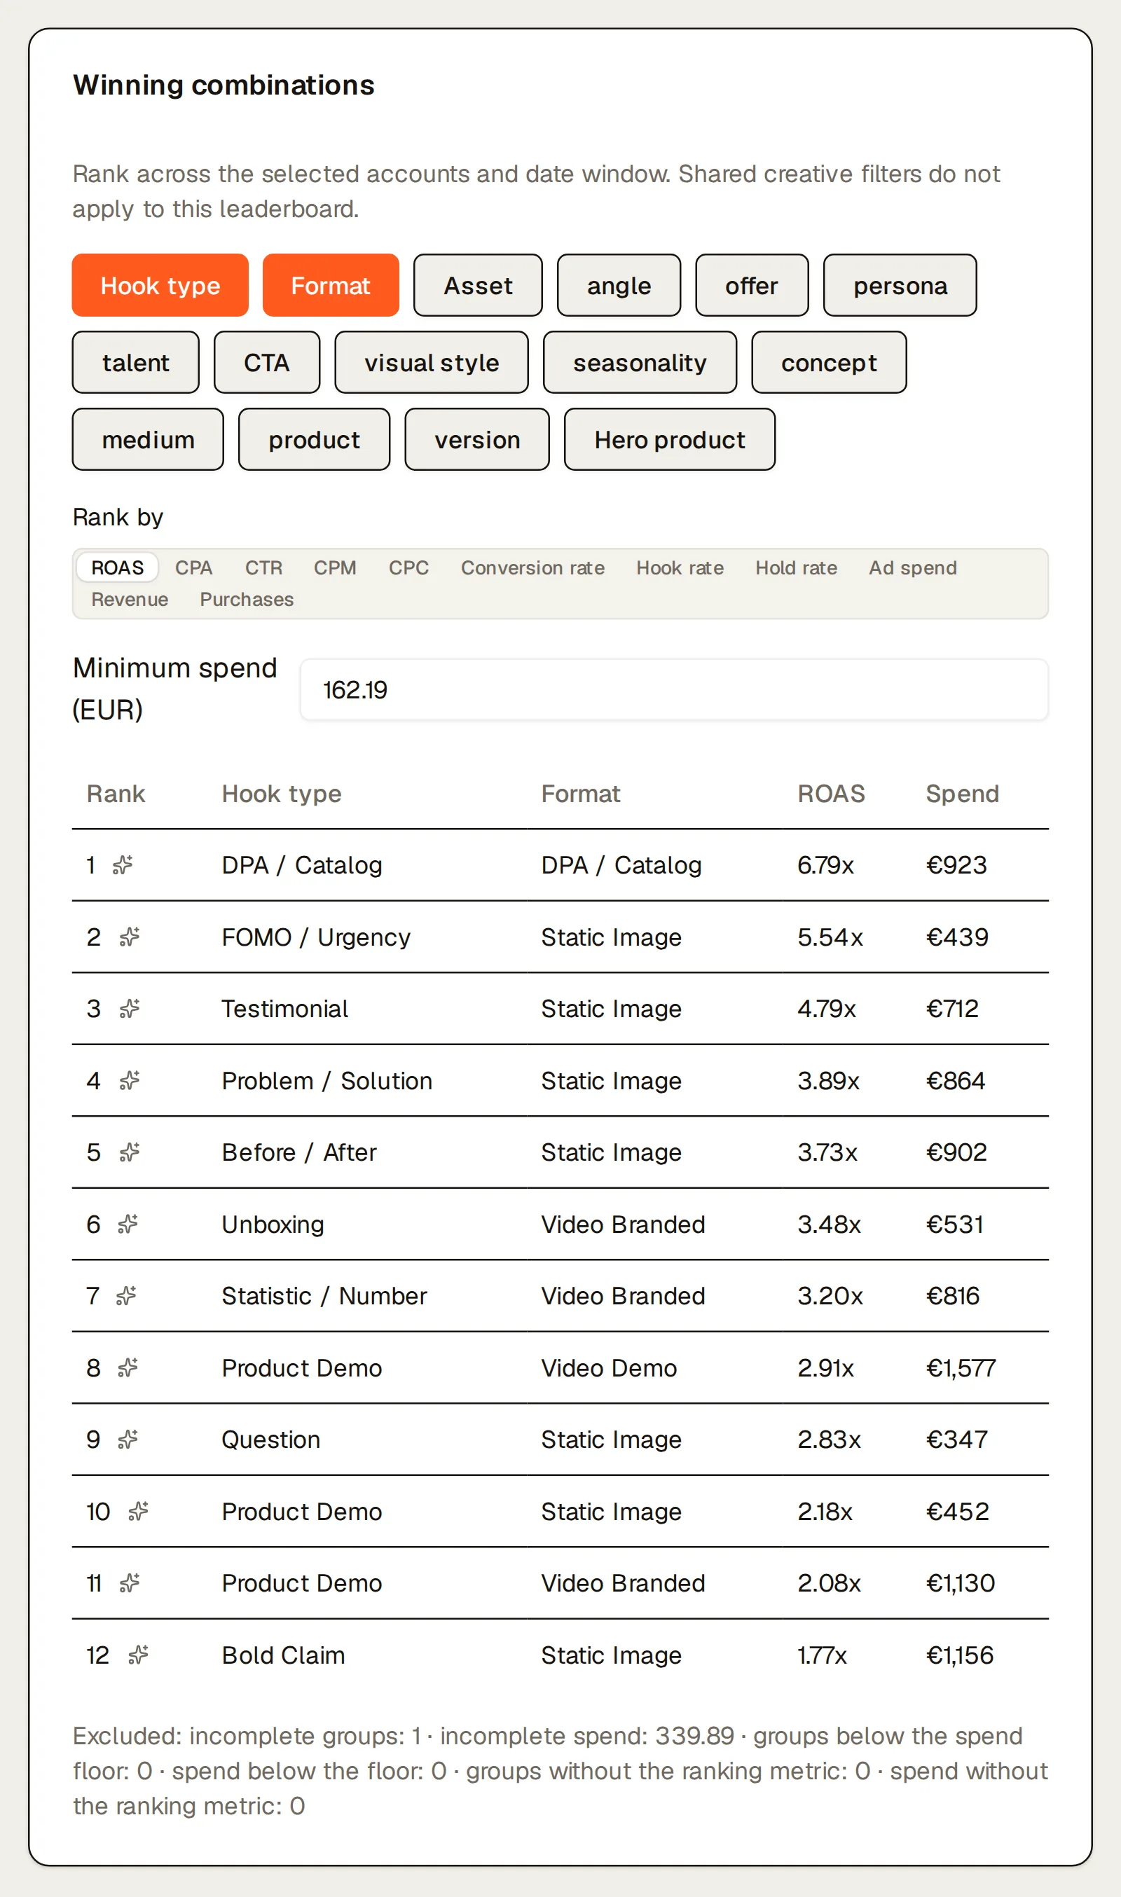This screenshot has height=1897, width=1121.
Task: Click the sparkle icon beside rank 3
Action: click(130, 1009)
